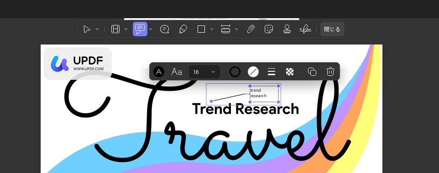Open the stamp tool
This screenshot has width=439, height=173.
pos(287,29)
